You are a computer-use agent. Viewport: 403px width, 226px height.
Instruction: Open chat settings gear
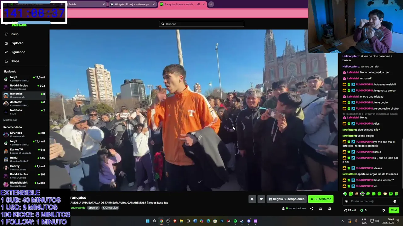coord(383,210)
